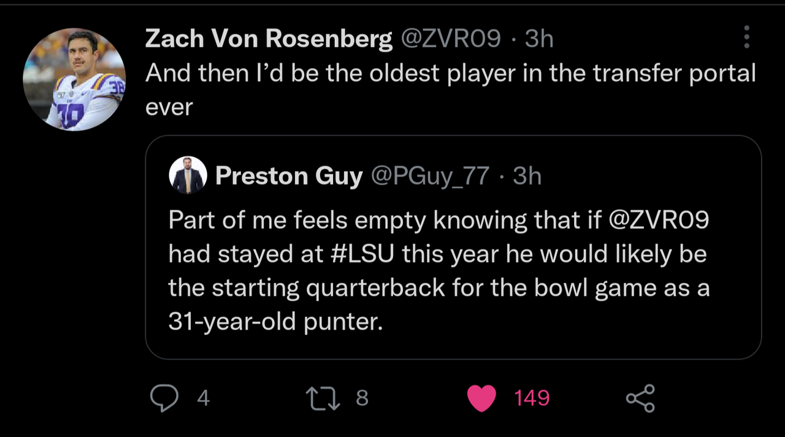This screenshot has width=785, height=437.
Task: Follow the #LSU hashtag link
Action: (x=363, y=254)
